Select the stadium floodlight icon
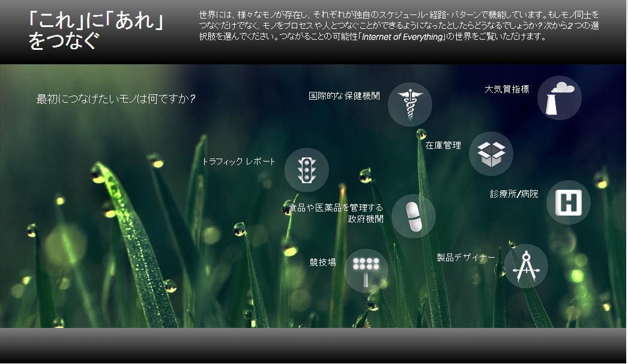Screen dimensions: 628x364 click(x=366, y=271)
